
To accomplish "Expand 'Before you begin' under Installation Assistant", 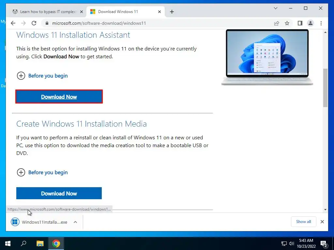I will 42,76.
